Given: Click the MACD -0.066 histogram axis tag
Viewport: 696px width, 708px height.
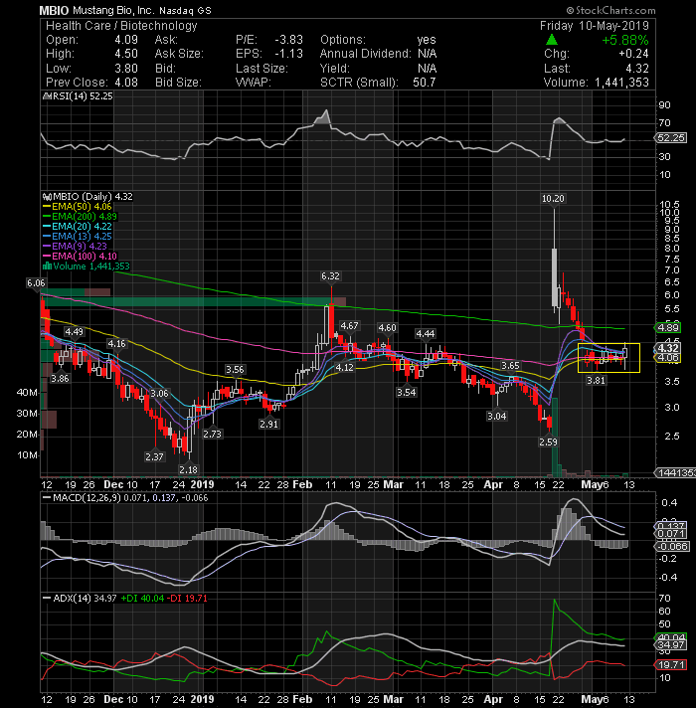Looking at the screenshot, I should click(671, 546).
